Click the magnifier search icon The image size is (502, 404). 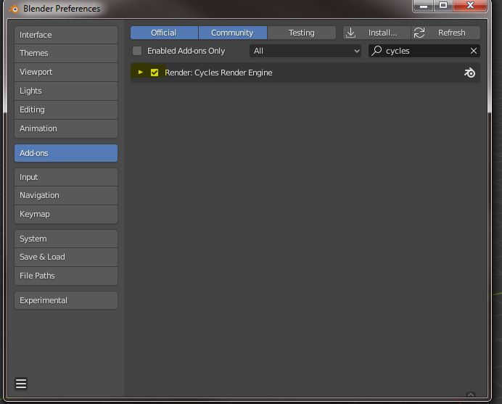(x=376, y=51)
